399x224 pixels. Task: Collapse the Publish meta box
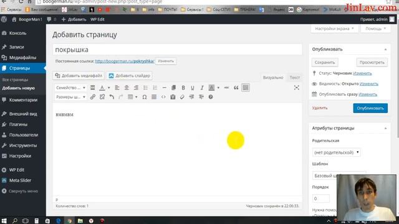tap(385, 49)
